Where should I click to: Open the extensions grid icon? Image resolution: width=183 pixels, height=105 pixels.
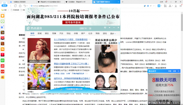[165, 6]
